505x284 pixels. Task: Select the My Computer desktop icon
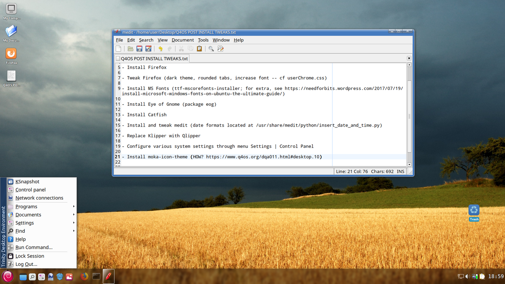[11, 12]
